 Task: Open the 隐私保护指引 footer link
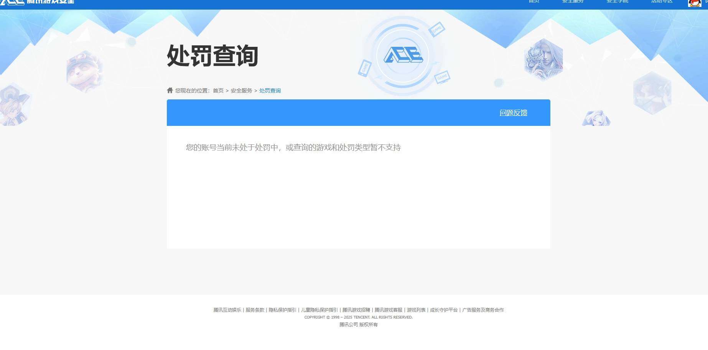click(283, 310)
